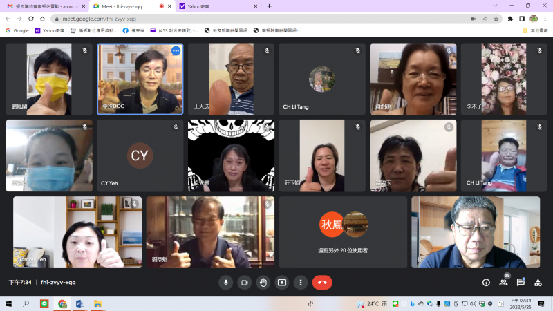The image size is (553, 311).
Task: Open meeting details info icon
Action: click(486, 282)
